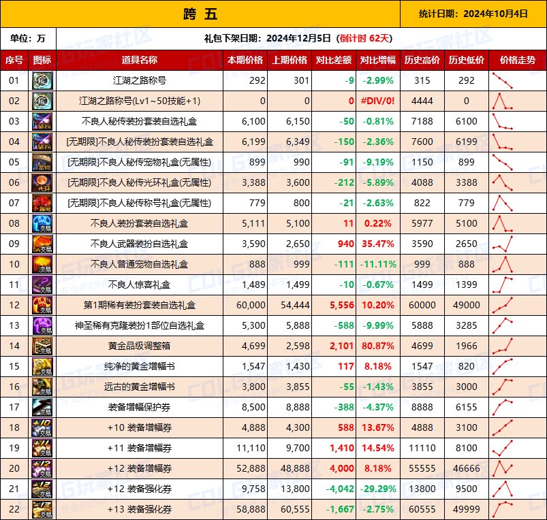Click the 4444 historical high cell
This screenshot has width=547, height=520.
coord(422,101)
